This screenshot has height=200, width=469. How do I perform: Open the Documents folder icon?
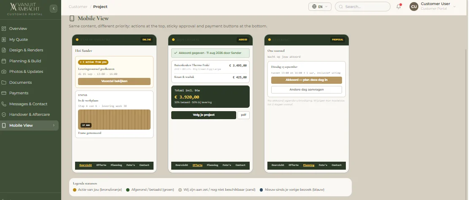pos(4,83)
